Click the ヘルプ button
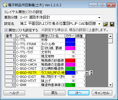 pos(14,93)
